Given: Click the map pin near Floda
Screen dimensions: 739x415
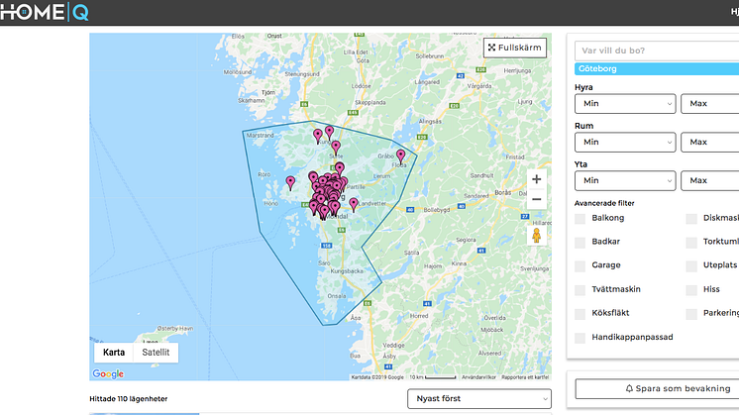Looking at the screenshot, I should coord(400,156).
